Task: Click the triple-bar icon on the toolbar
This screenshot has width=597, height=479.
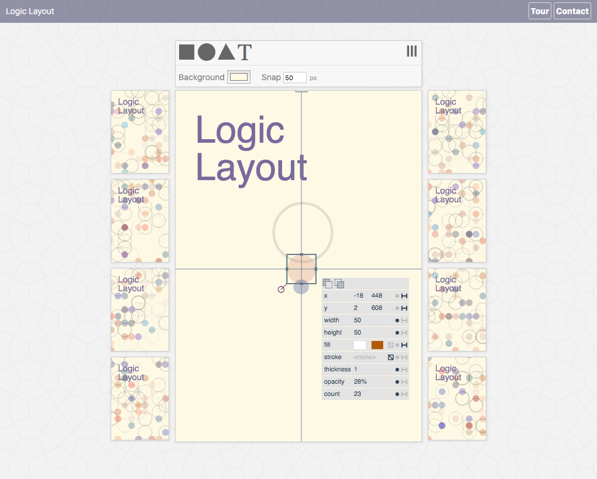Action: (411, 51)
